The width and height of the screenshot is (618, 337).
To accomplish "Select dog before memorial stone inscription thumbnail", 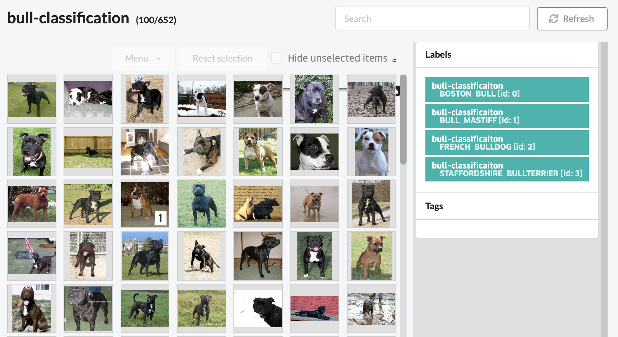I will coord(258,204).
